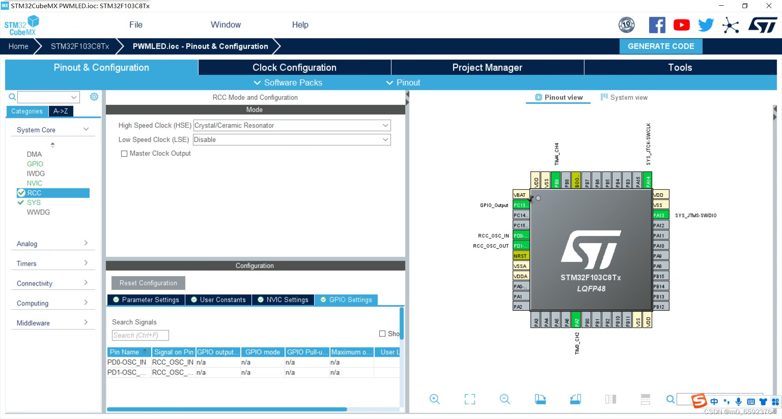Select DMA in System Core list
This screenshot has width=782, height=419.
[x=34, y=154]
